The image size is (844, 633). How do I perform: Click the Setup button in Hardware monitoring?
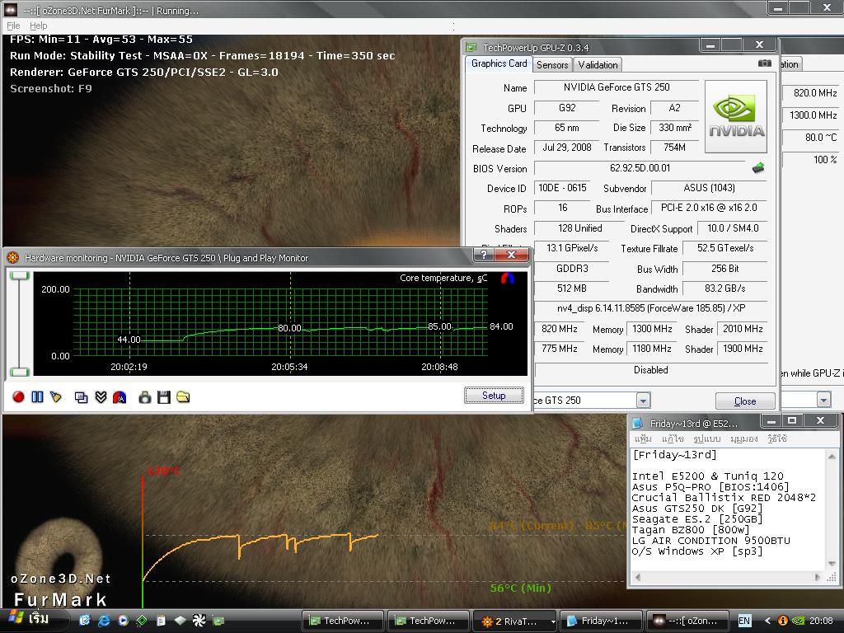pyautogui.click(x=494, y=396)
